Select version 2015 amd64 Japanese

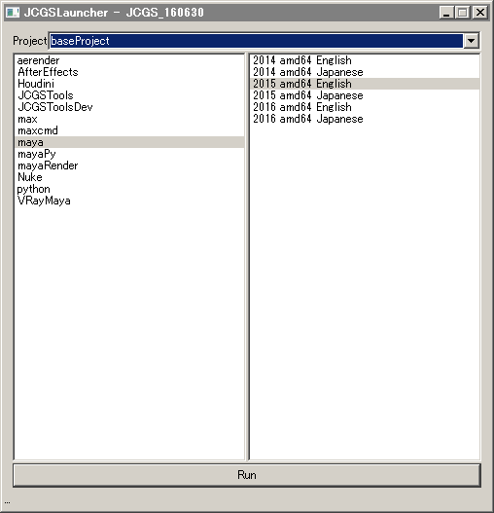(x=365, y=95)
